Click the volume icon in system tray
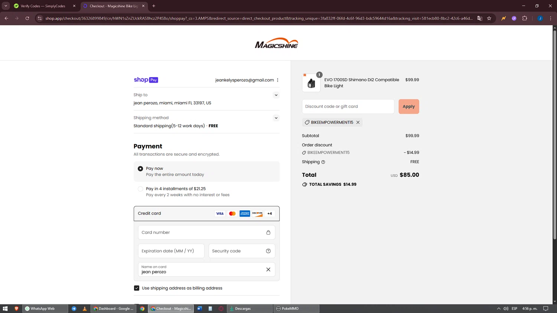557x313 pixels. click(x=506, y=309)
